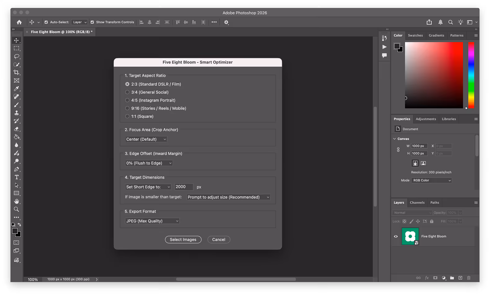This screenshot has height=295, width=490.
Task: Select the Rectangle shape tool
Action: click(16, 193)
